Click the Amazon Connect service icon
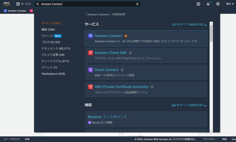This screenshot has width=236, height=142. click(x=90, y=36)
